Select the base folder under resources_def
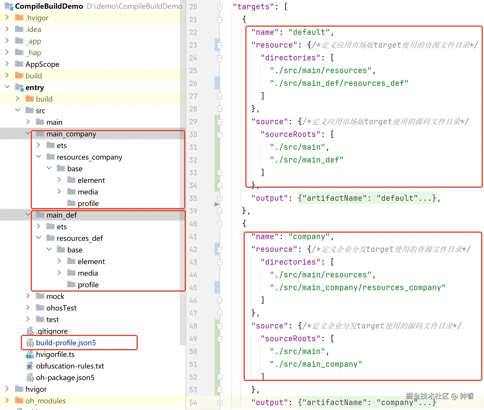This screenshot has height=410, width=484. 75,250
